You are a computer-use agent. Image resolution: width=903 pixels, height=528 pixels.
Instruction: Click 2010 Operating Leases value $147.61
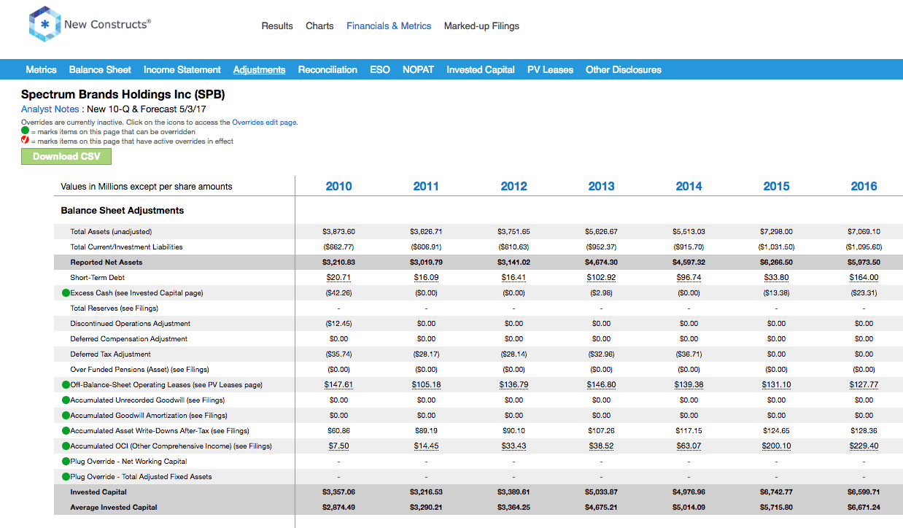pyautogui.click(x=338, y=385)
